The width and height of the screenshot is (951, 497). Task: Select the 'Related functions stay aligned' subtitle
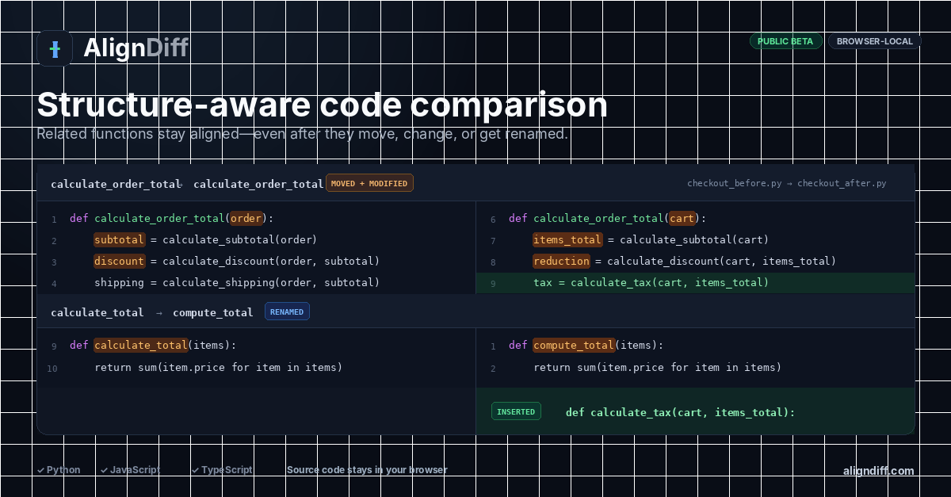[x=302, y=134]
